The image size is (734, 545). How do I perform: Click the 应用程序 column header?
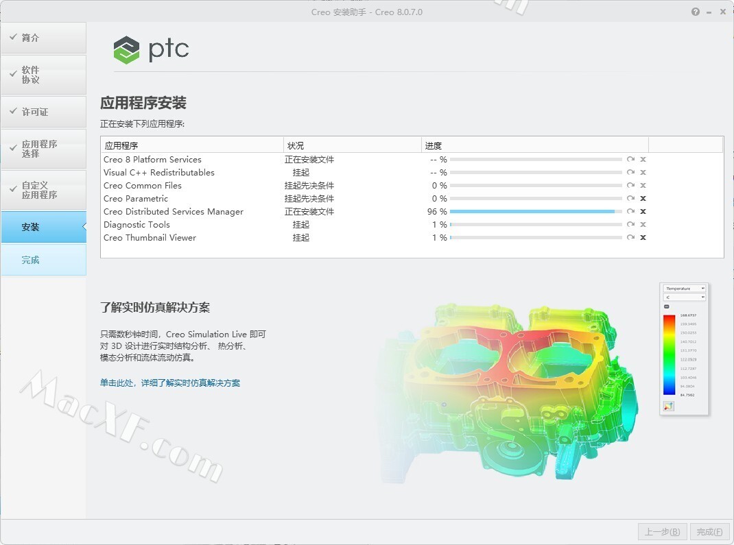[x=192, y=145]
